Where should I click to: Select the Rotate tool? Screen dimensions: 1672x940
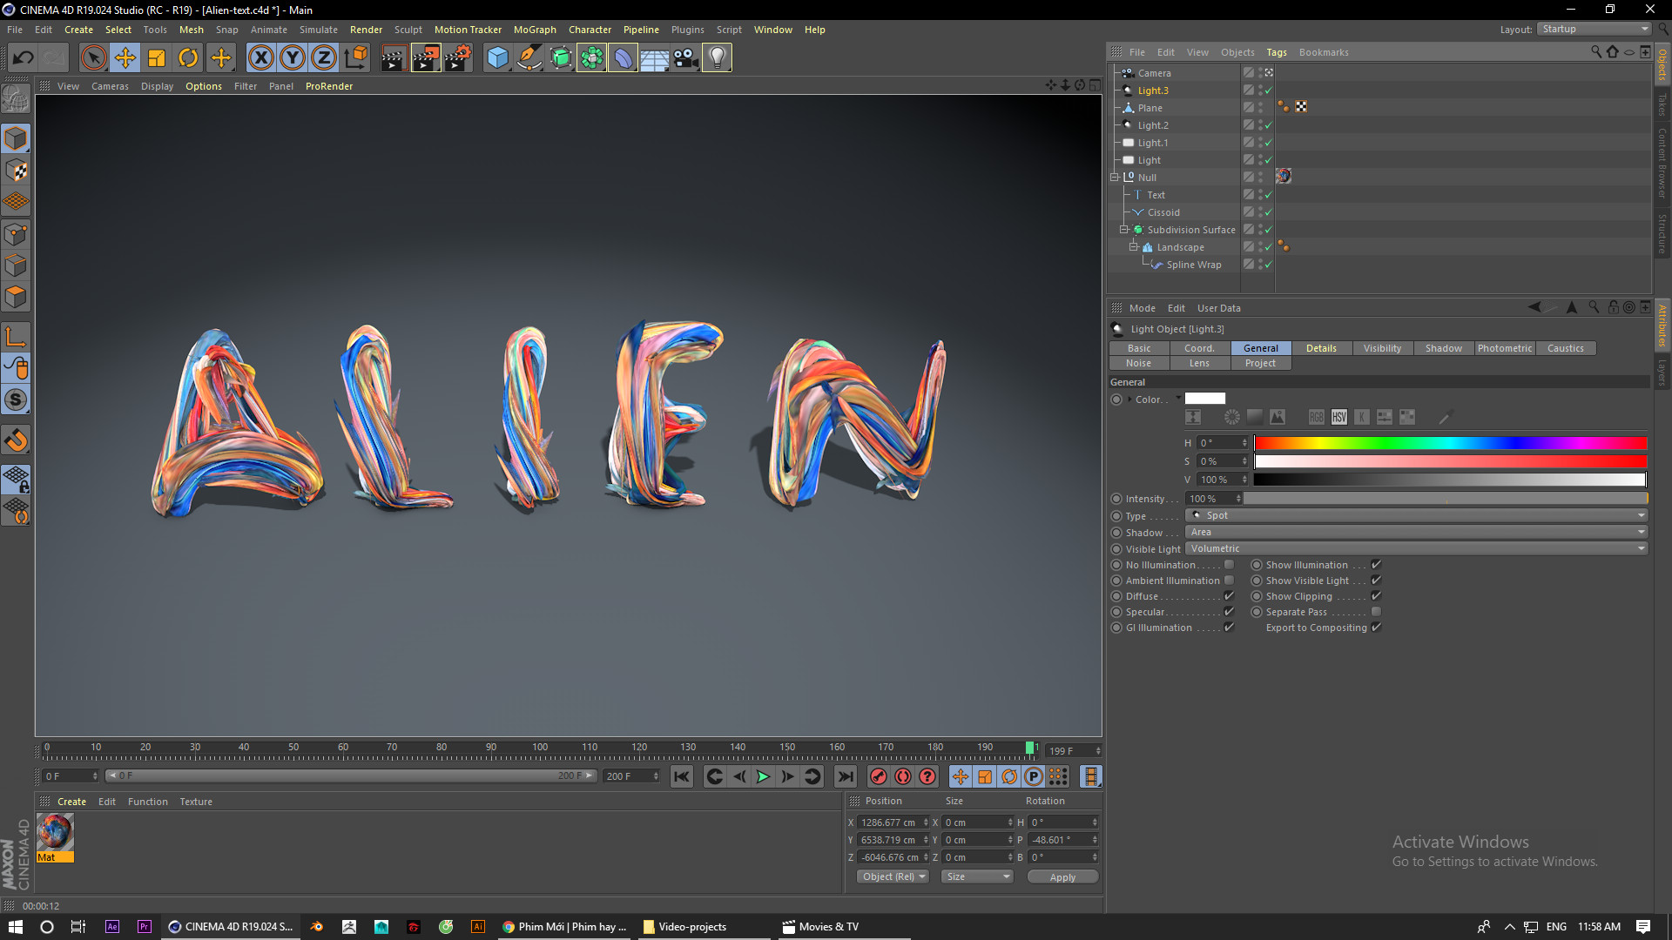click(x=188, y=57)
